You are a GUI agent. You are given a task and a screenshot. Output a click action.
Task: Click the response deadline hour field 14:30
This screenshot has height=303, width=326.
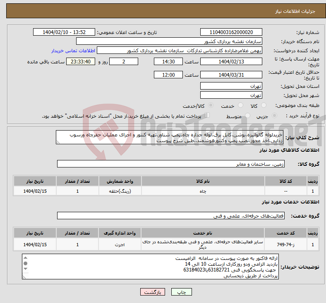click(x=168, y=61)
